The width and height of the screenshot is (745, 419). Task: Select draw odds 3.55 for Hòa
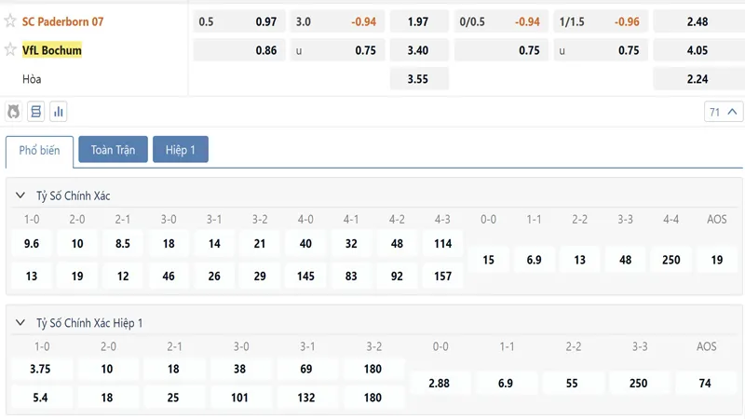click(x=419, y=79)
